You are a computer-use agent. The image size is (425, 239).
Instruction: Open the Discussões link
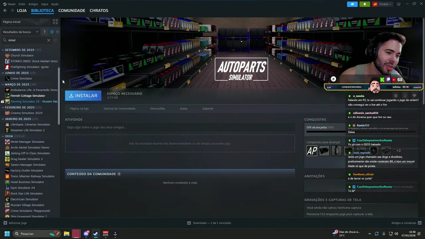[x=157, y=109]
